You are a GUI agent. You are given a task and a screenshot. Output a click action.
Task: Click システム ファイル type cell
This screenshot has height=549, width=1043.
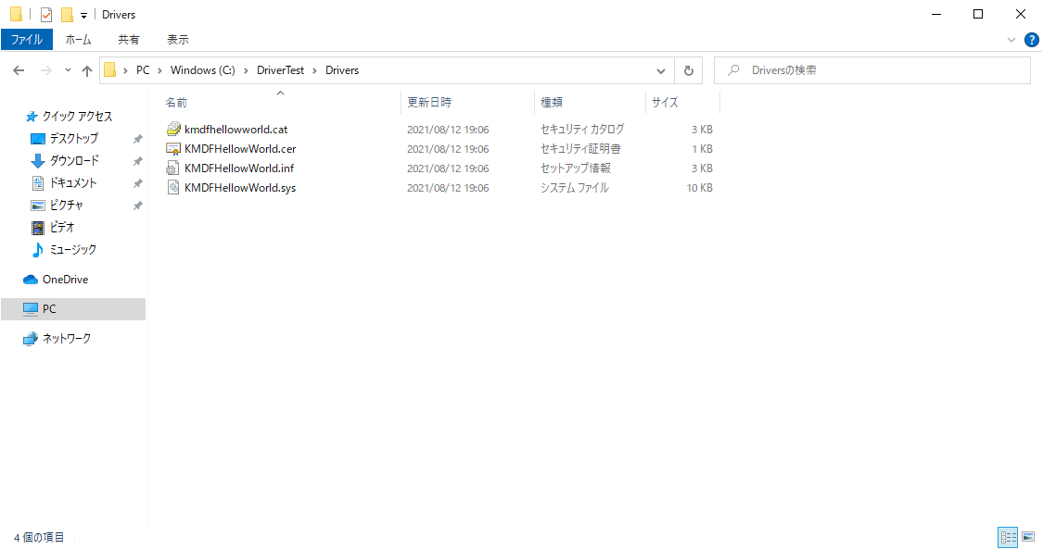click(x=575, y=188)
